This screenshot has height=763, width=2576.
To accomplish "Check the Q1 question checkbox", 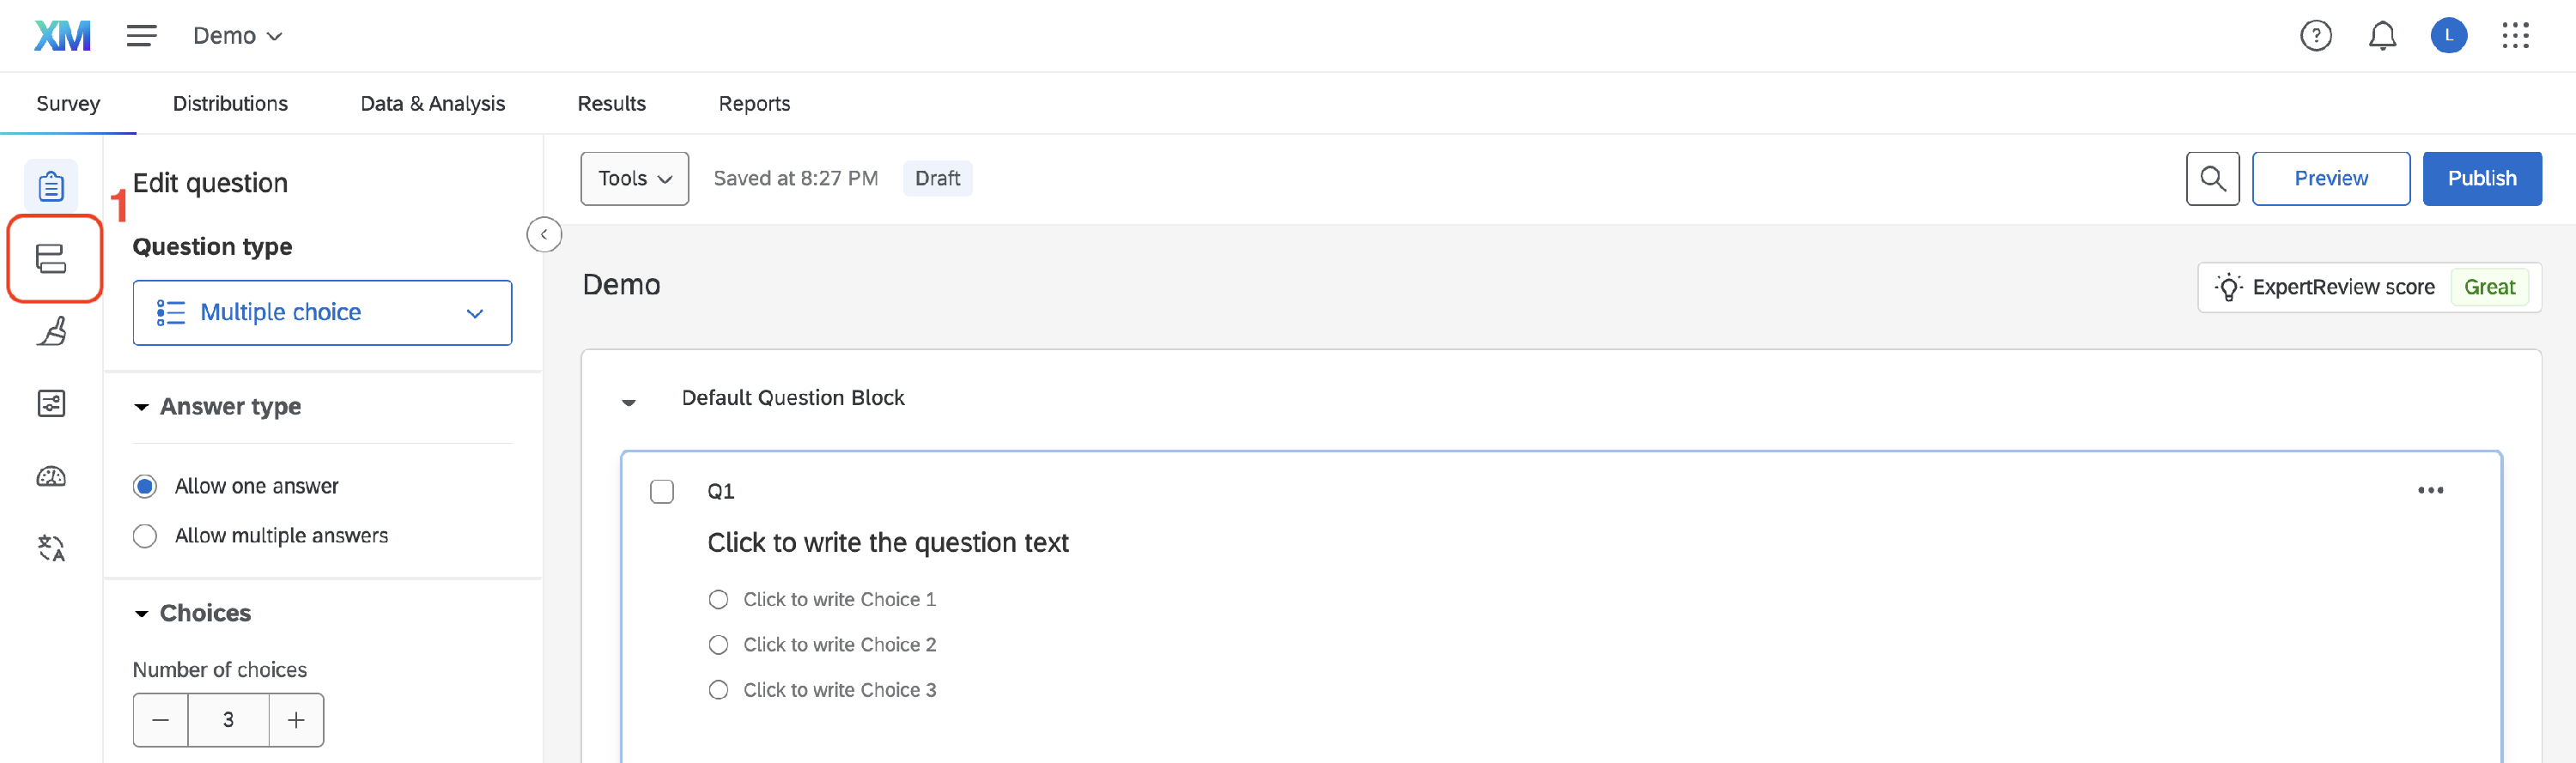I will (x=662, y=491).
